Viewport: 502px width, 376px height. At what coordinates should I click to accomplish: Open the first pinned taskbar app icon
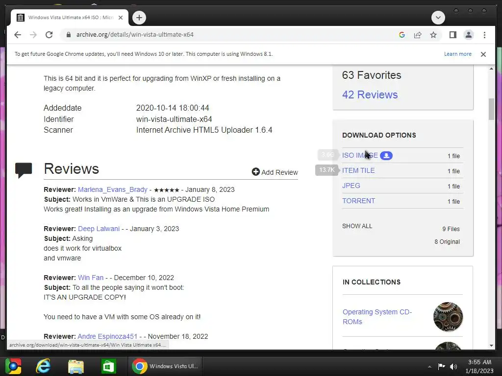pyautogui.click(x=13, y=366)
